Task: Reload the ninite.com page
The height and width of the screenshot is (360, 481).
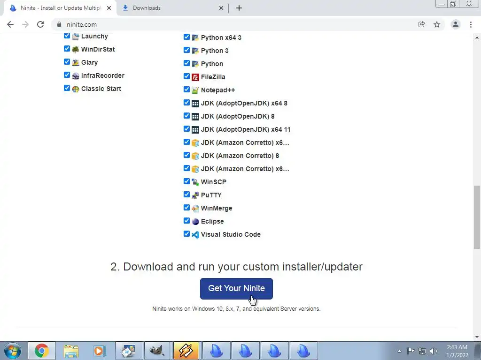Action: [x=40, y=24]
